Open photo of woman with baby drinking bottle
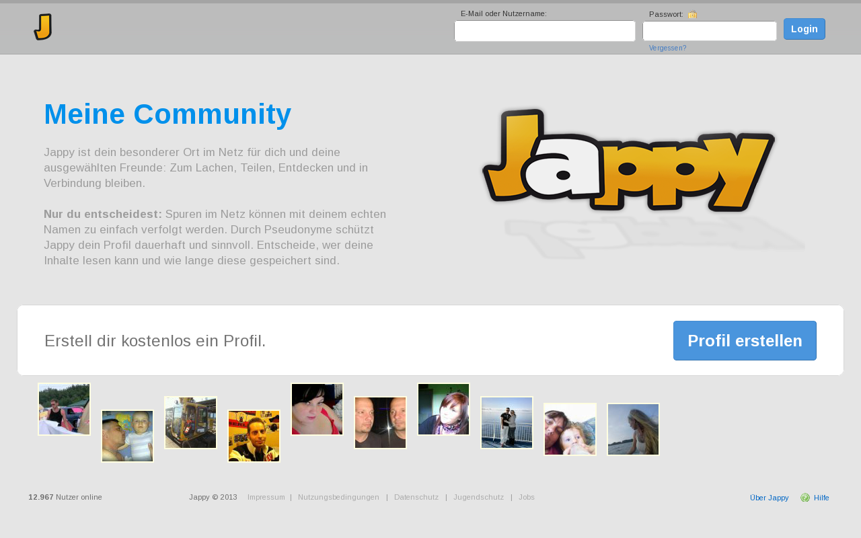Viewport: 861px width, 538px height. (x=570, y=430)
